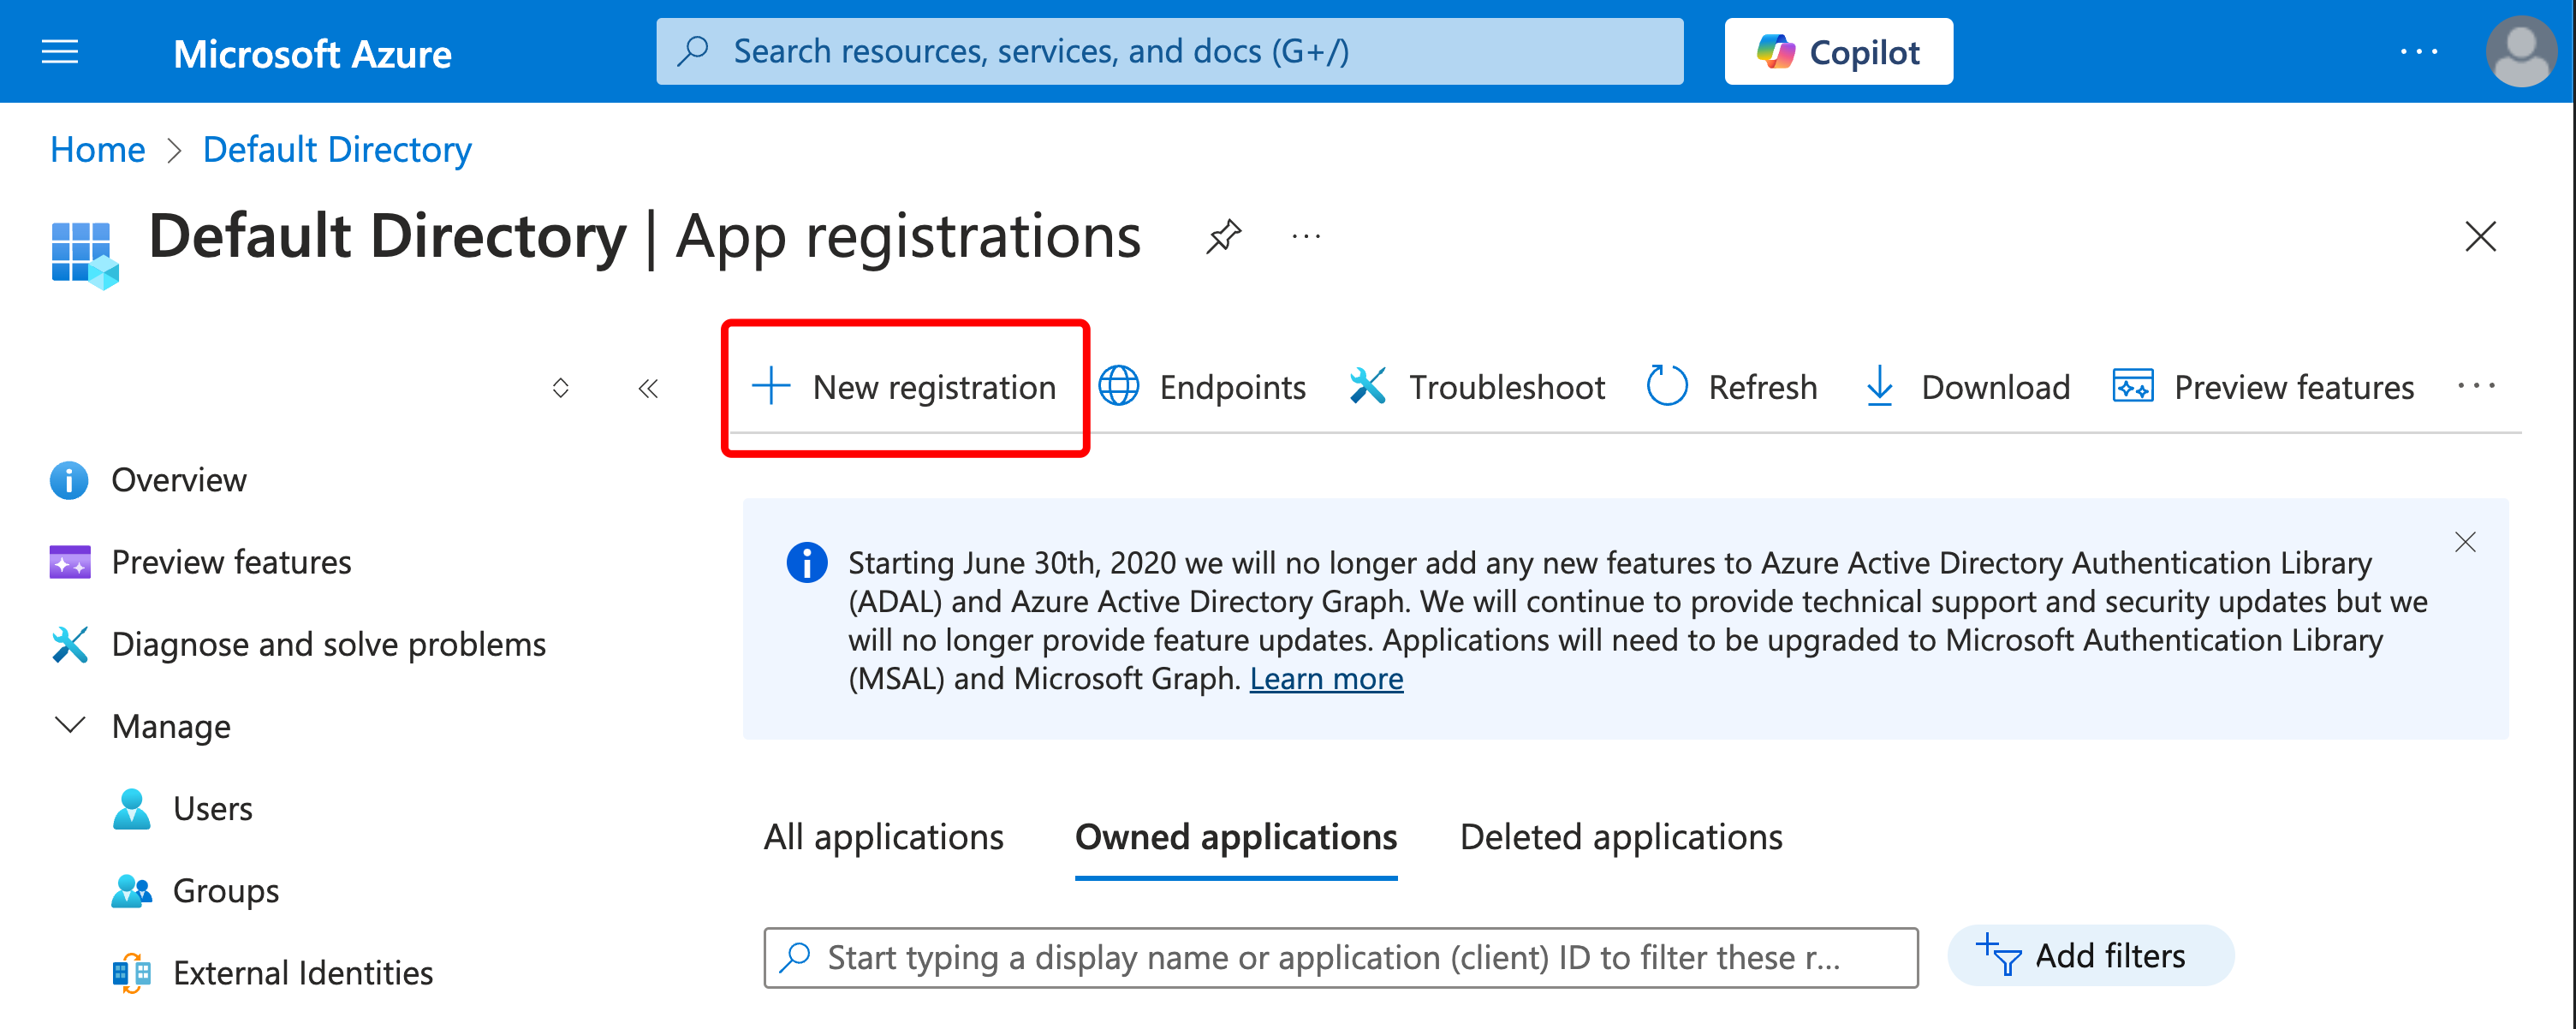Select Diagnose and solve problems
The height and width of the screenshot is (1029, 2576).
(328, 644)
